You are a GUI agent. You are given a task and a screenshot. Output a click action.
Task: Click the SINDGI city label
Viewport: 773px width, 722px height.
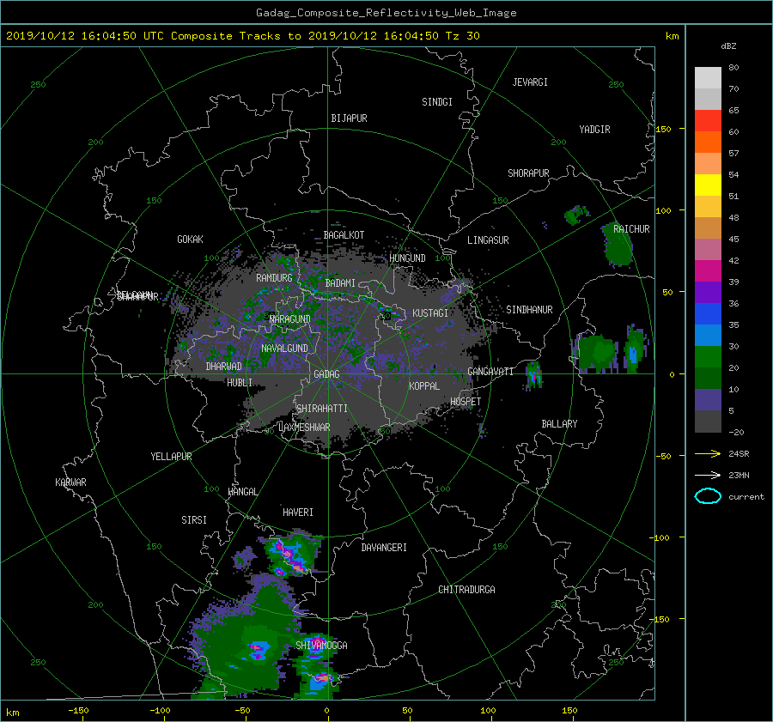[x=437, y=102]
